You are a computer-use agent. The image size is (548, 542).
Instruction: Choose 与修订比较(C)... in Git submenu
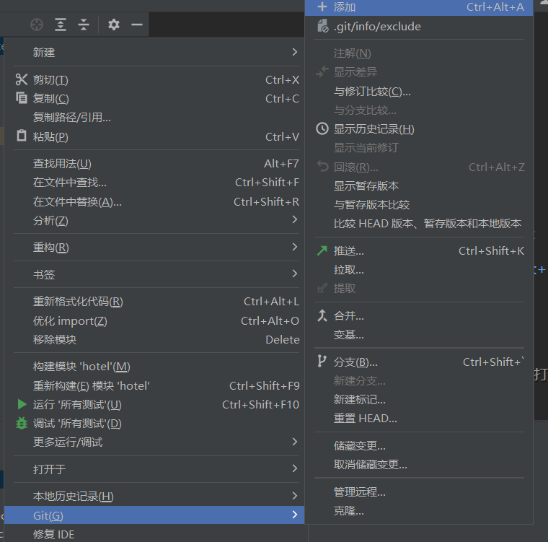pyautogui.click(x=419, y=92)
